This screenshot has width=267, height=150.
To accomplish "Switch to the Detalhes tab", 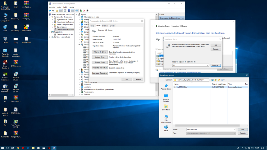I will click(x=105, y=26).
